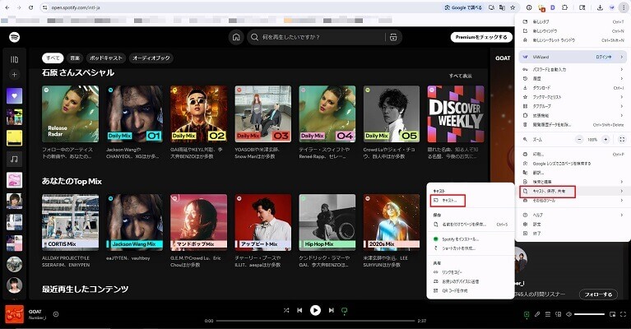
Task: Decrease zoom with minus button
Action: (x=579, y=140)
